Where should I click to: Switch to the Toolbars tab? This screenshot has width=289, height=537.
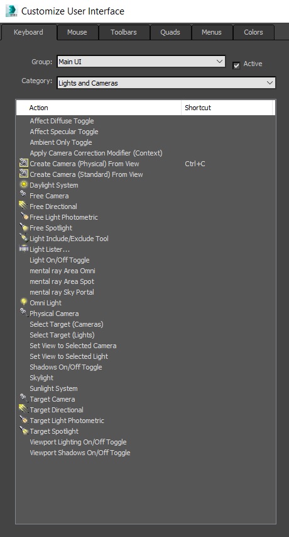coord(124,32)
